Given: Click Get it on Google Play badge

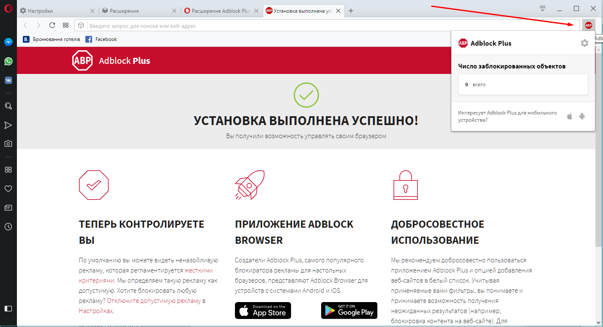Looking at the screenshot, I should click(349, 311).
